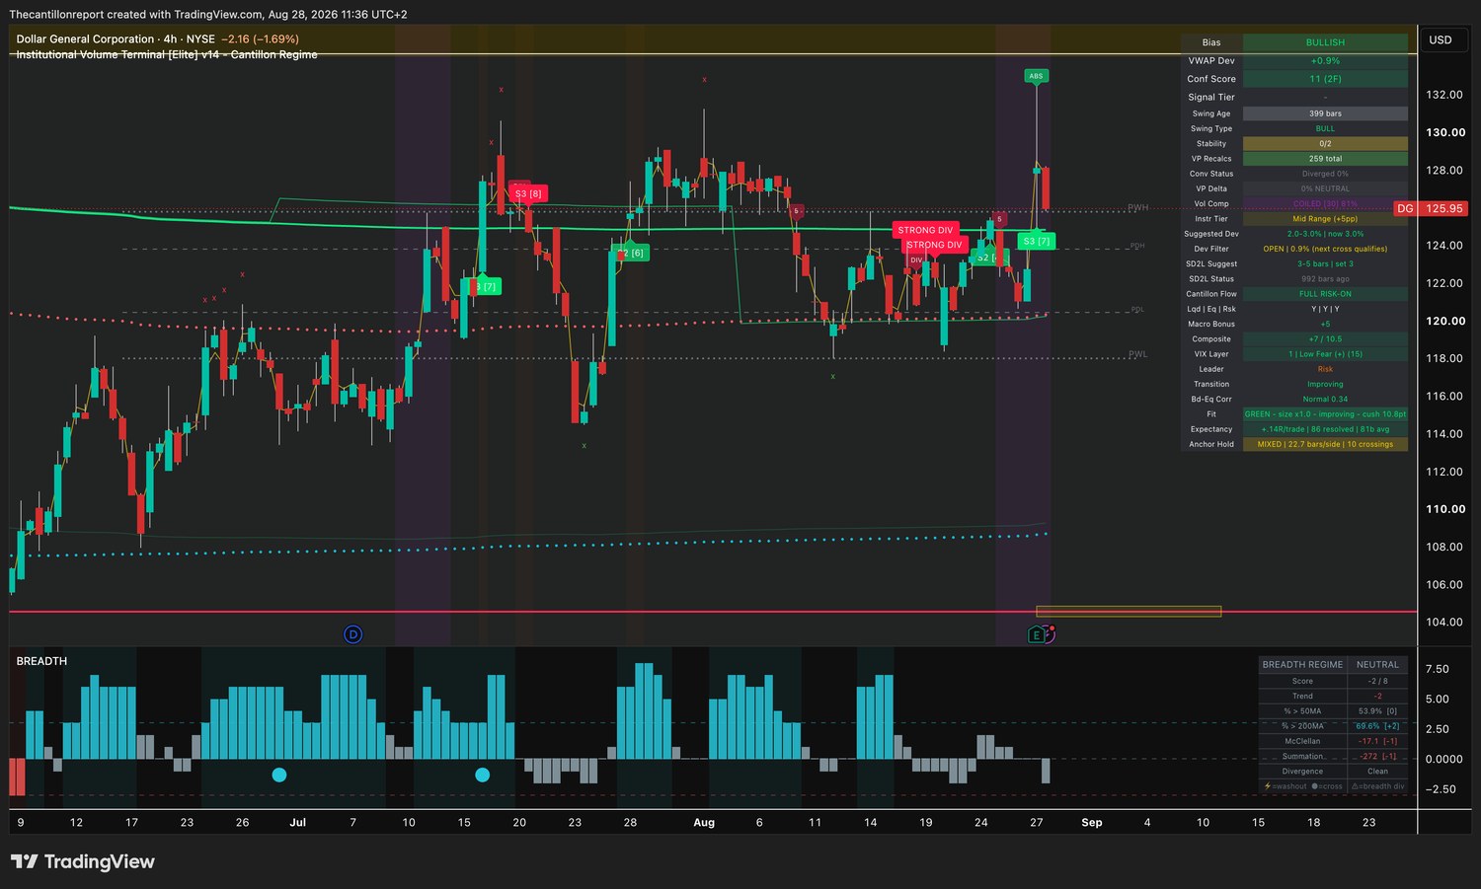Click the 259 total VP Recalcs value
This screenshot has width=1481, height=889.
pyautogui.click(x=1325, y=159)
